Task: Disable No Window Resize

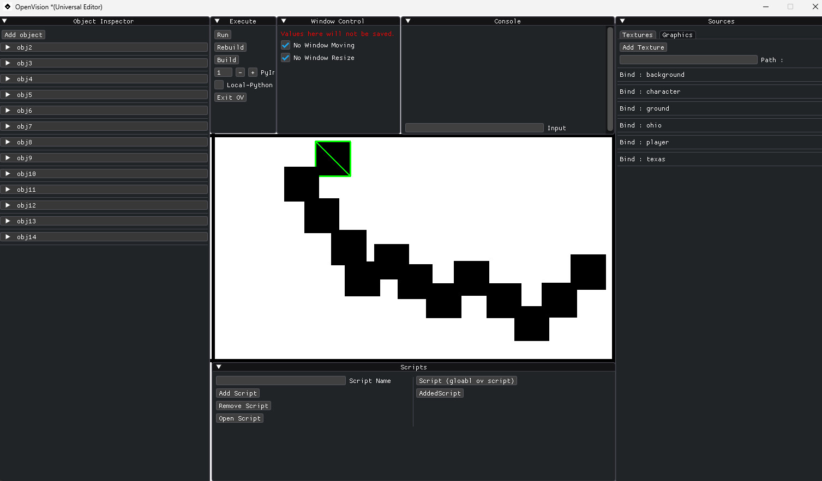Action: coord(285,58)
